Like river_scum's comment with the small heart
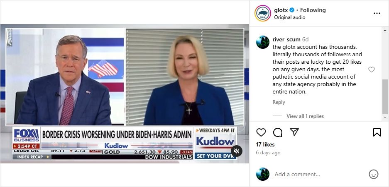The image size is (389, 187). point(372,70)
